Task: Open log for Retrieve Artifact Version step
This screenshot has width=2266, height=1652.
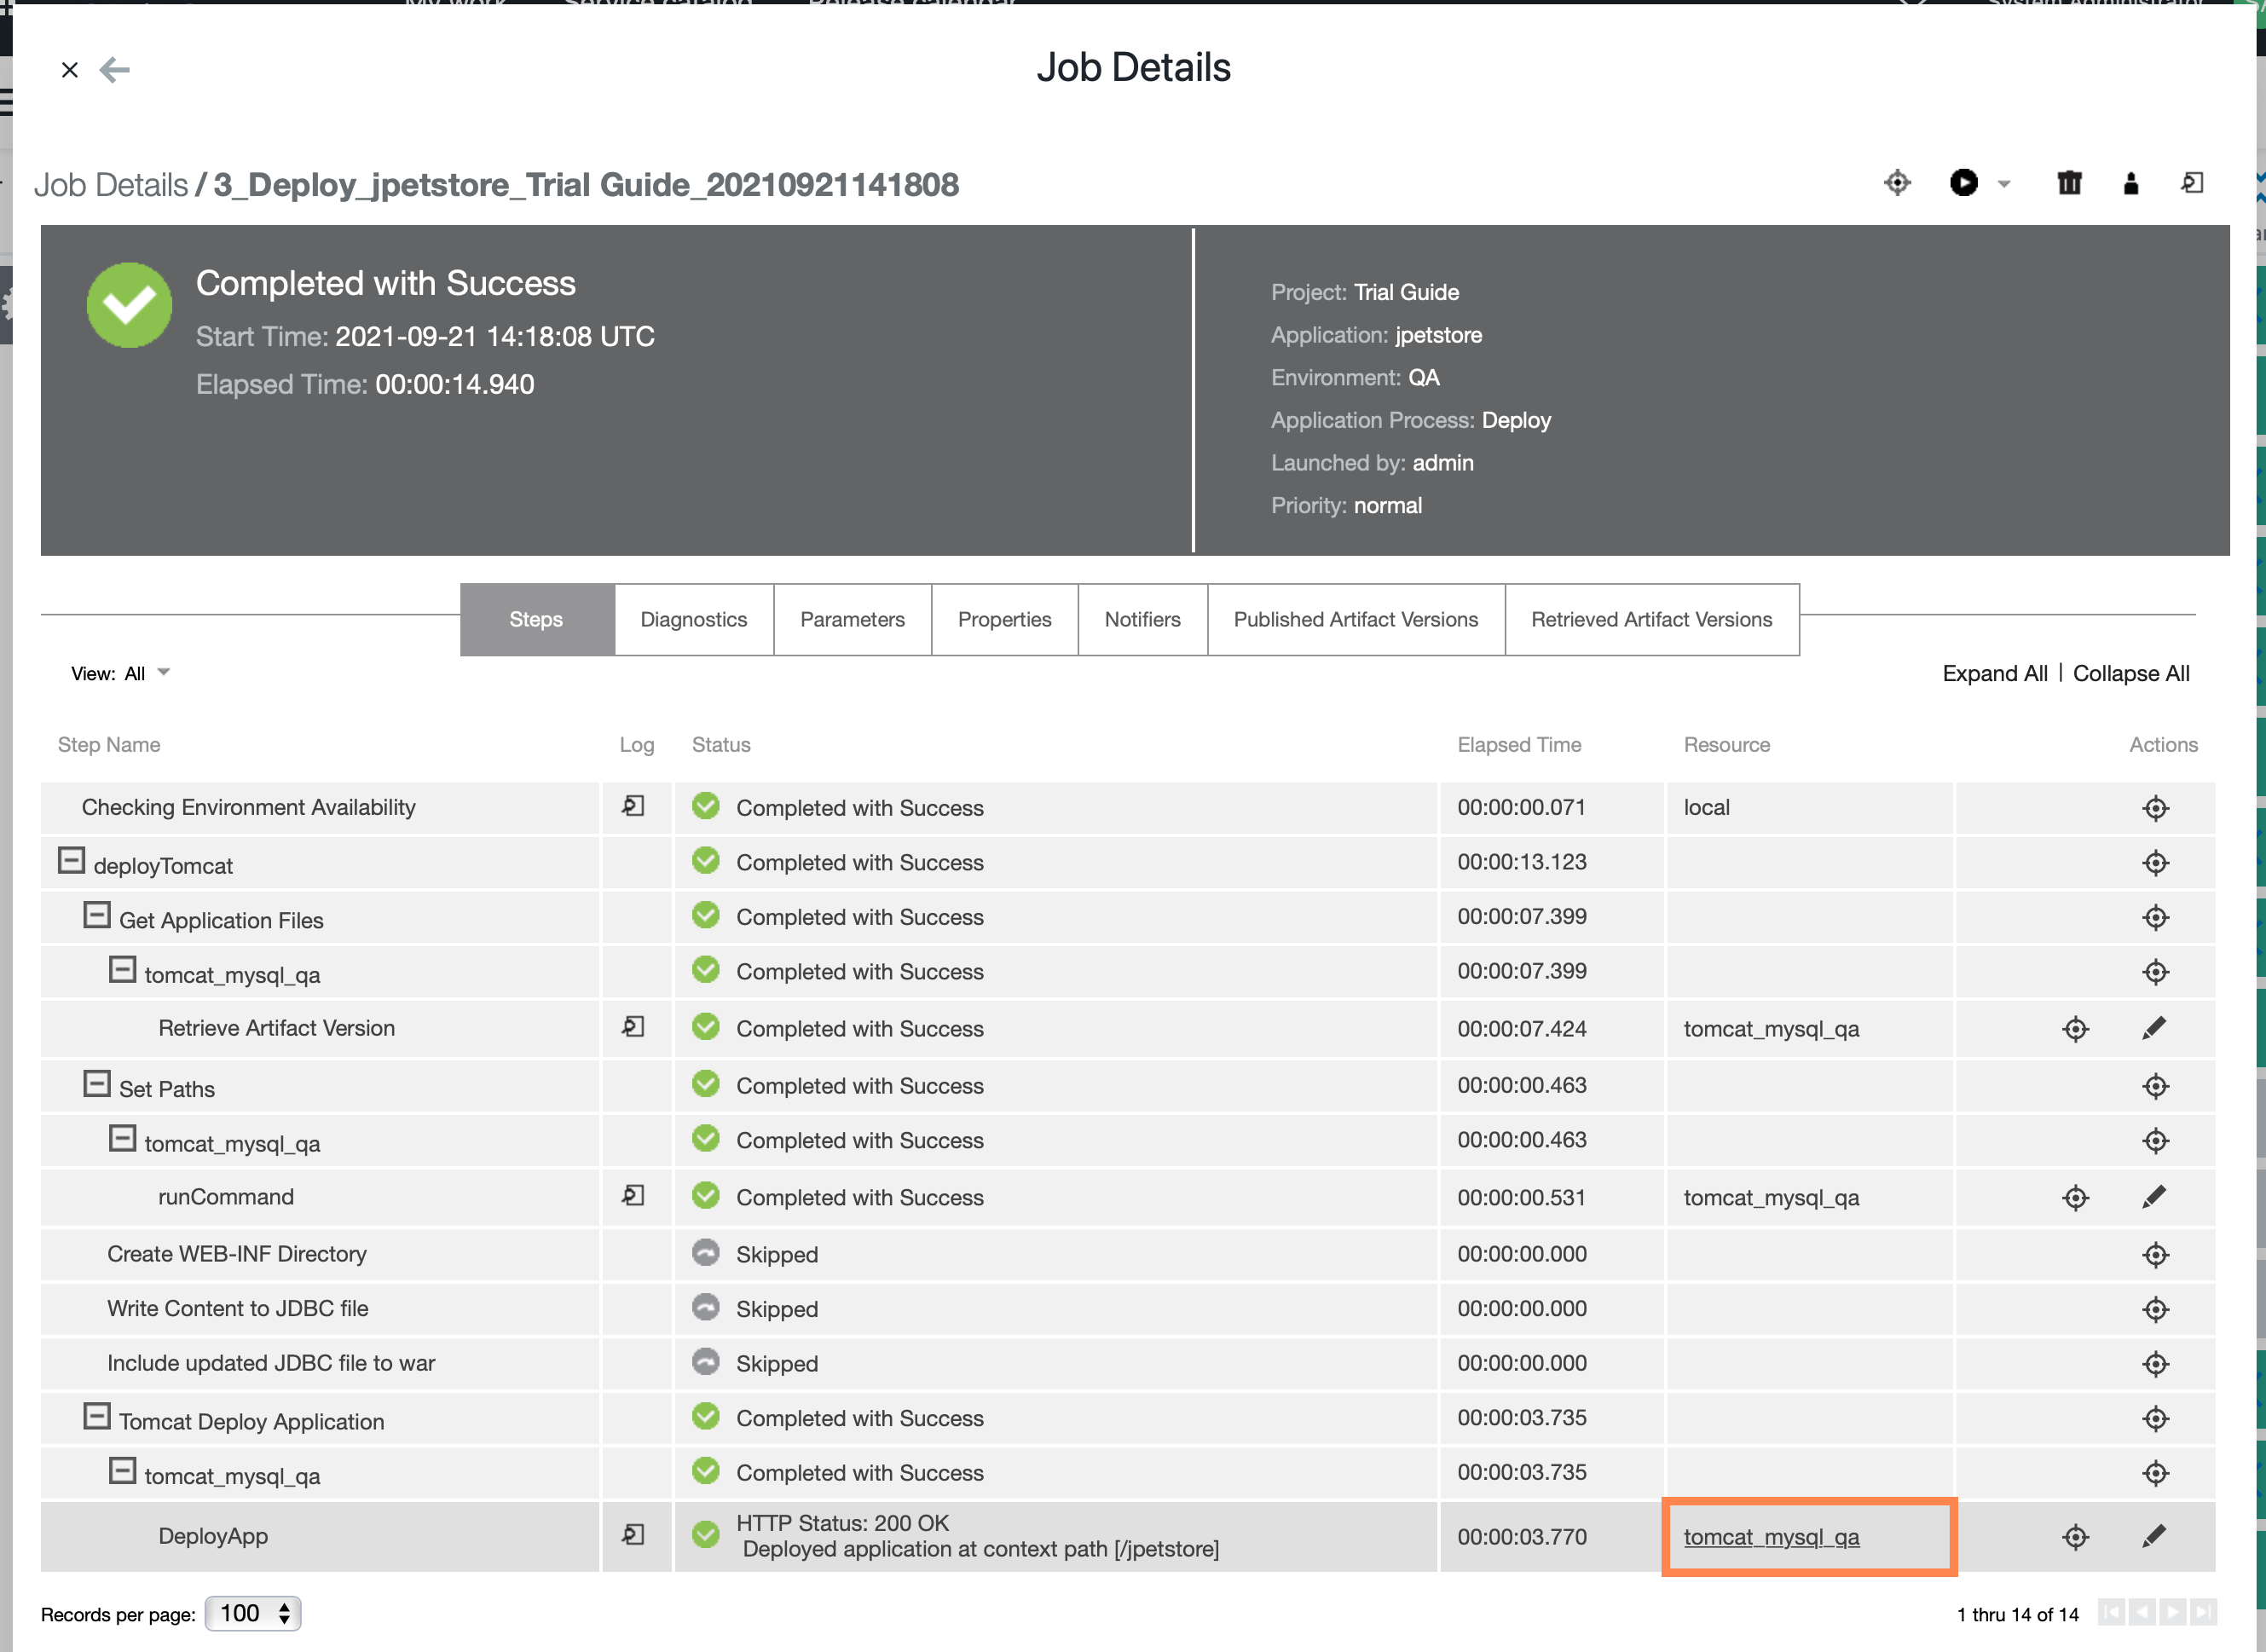Action: 633,1027
